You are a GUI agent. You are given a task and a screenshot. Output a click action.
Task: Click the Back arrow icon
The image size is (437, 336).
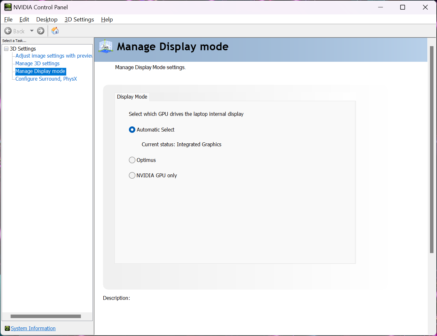(x=8, y=31)
